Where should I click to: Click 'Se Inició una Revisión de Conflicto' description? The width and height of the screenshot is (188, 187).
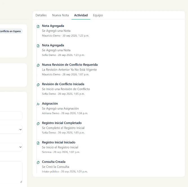click(x=66, y=89)
